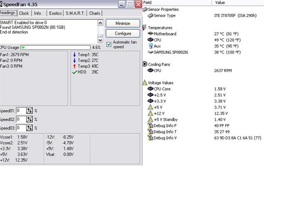288x216 pixels.
Task: Switch to the Clock tab
Action: click(x=24, y=13)
